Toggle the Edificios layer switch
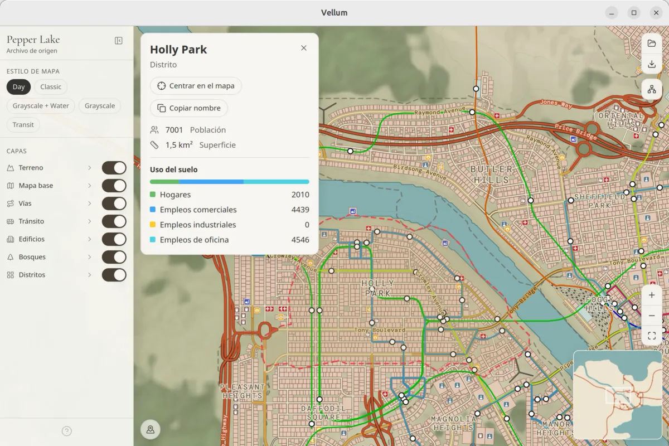Viewport: 669px width, 446px height. pos(114,239)
